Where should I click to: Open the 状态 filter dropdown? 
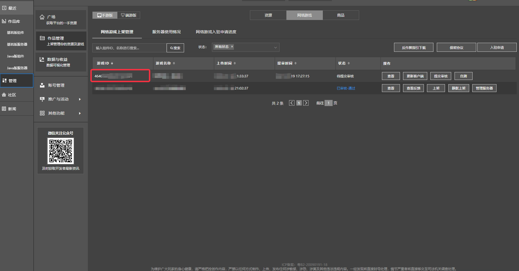pos(245,47)
